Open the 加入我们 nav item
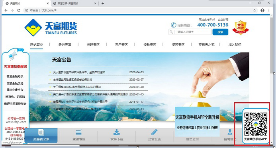Screen dimensions: 276x148 tap(235, 45)
